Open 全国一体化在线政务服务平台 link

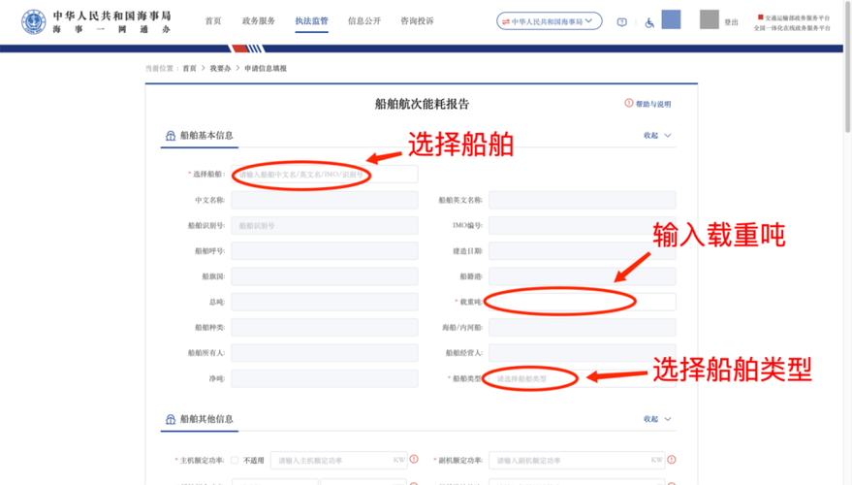tap(792, 28)
